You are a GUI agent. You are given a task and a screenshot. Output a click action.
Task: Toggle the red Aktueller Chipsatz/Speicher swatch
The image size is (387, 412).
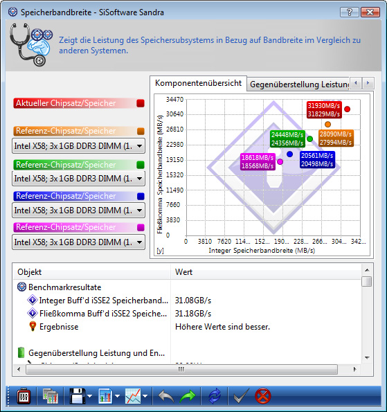coord(141,103)
